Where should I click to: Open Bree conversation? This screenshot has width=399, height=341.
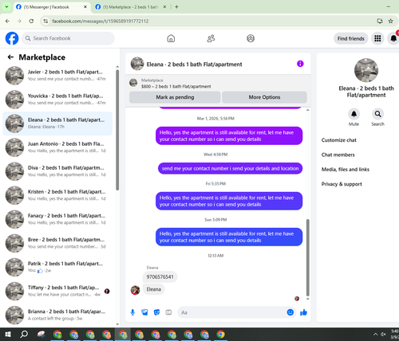click(57, 243)
